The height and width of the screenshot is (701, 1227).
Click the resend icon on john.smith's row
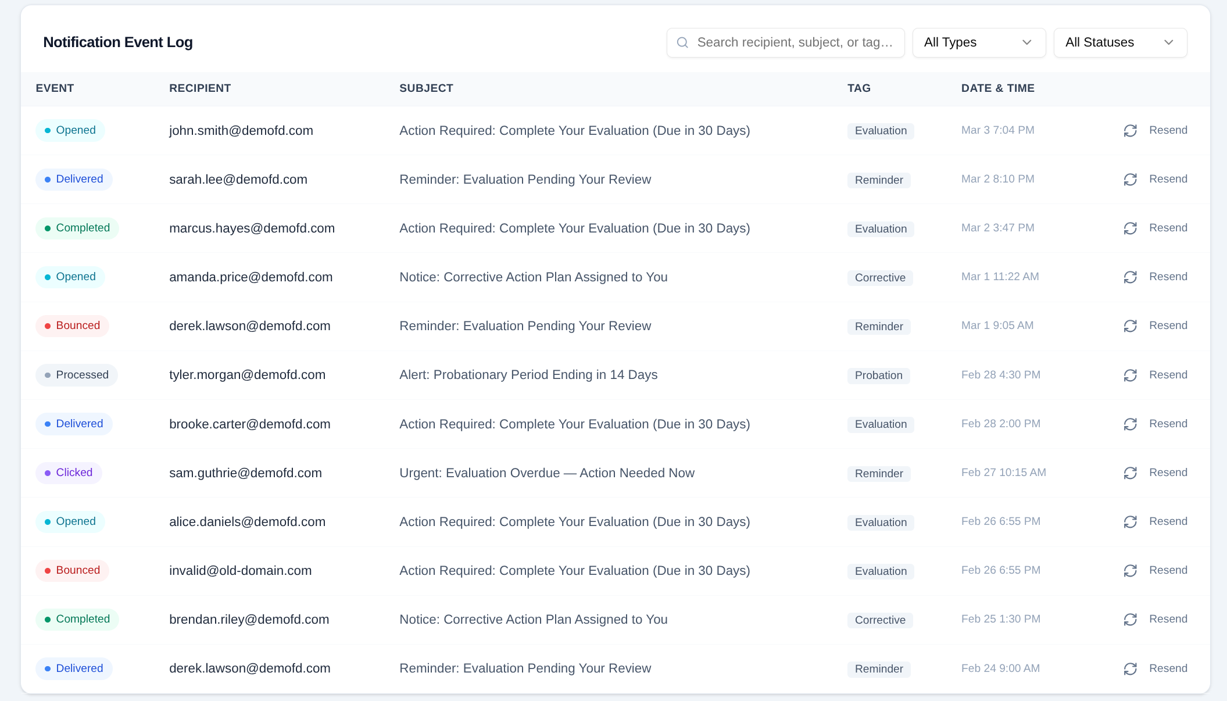click(1130, 130)
